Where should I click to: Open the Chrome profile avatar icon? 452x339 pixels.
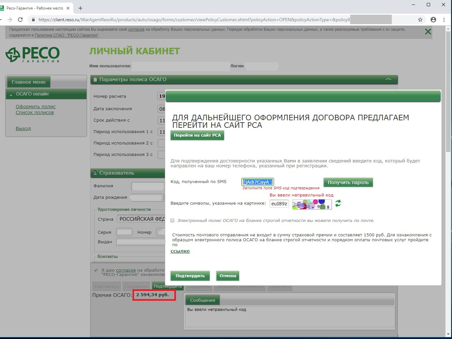433,20
